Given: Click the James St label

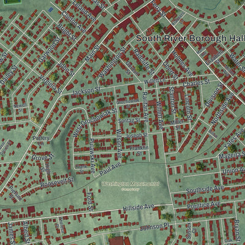Looking at the screenshot, I should 11,233.
